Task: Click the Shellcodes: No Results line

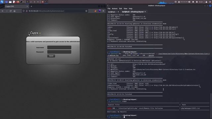Action: pyautogui.click(x=117, y=112)
